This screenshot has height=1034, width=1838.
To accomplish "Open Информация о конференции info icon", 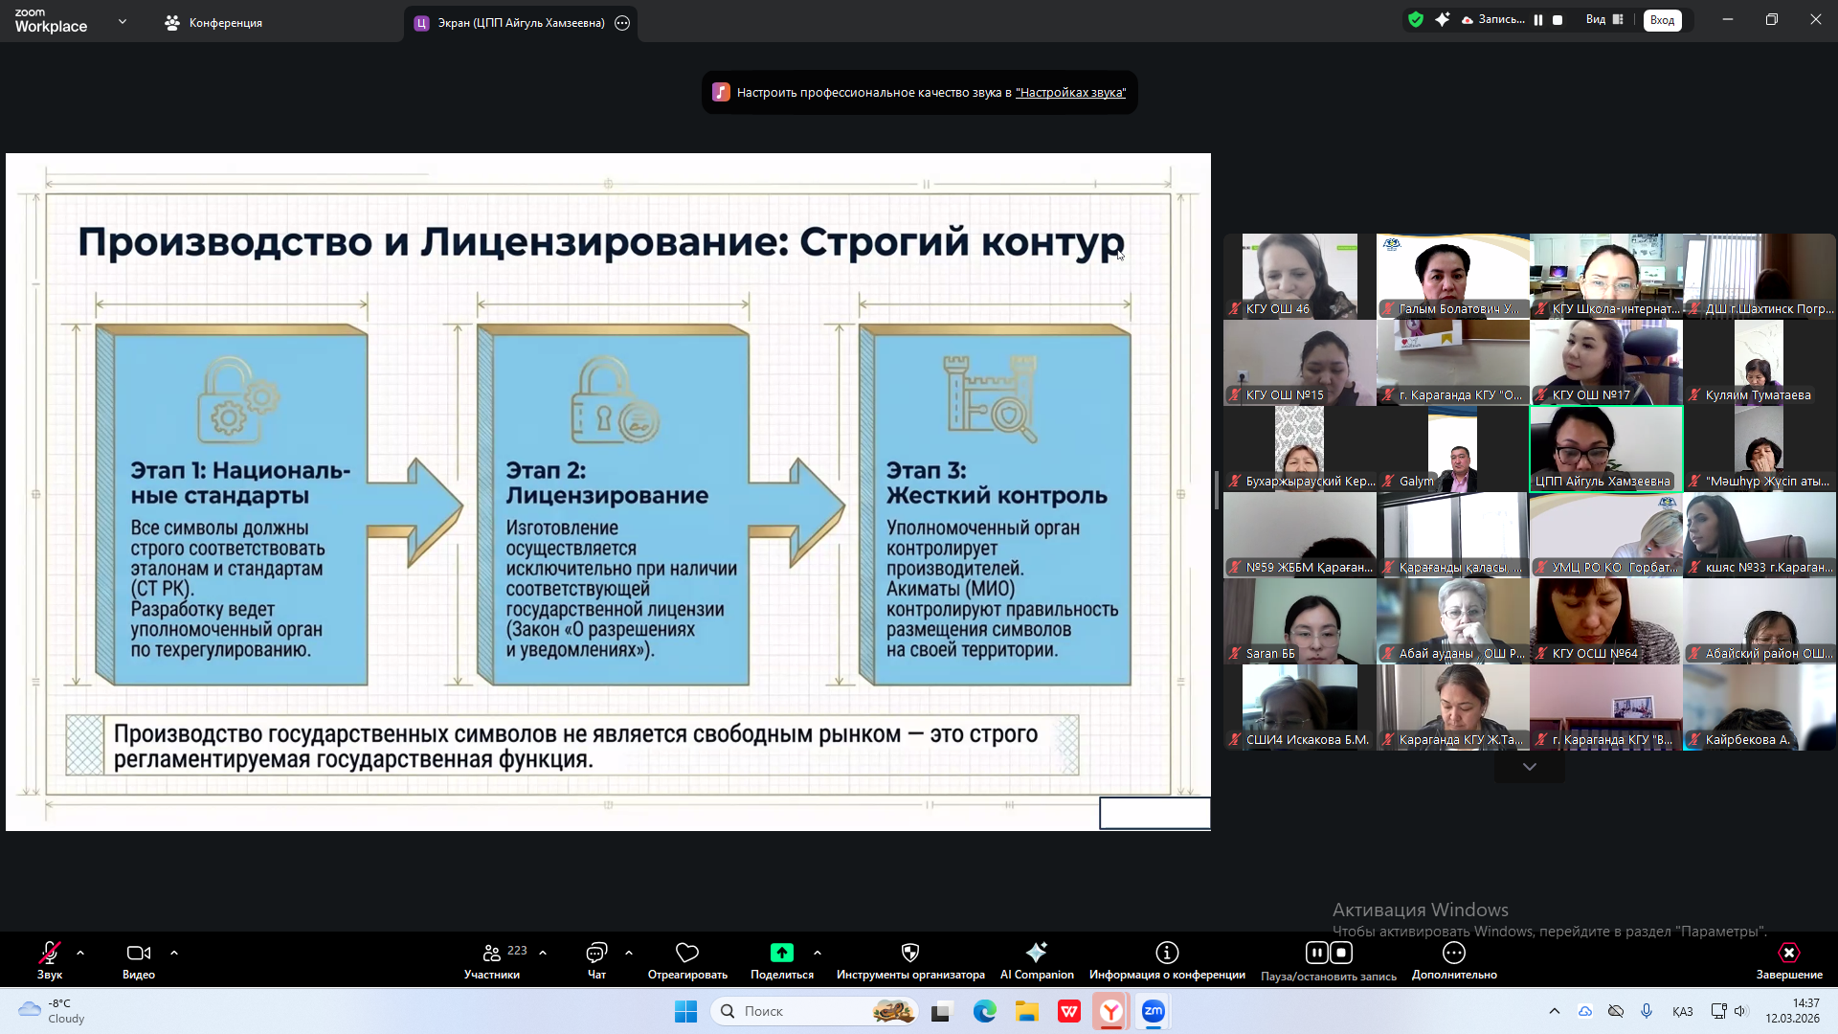I will (1167, 953).
